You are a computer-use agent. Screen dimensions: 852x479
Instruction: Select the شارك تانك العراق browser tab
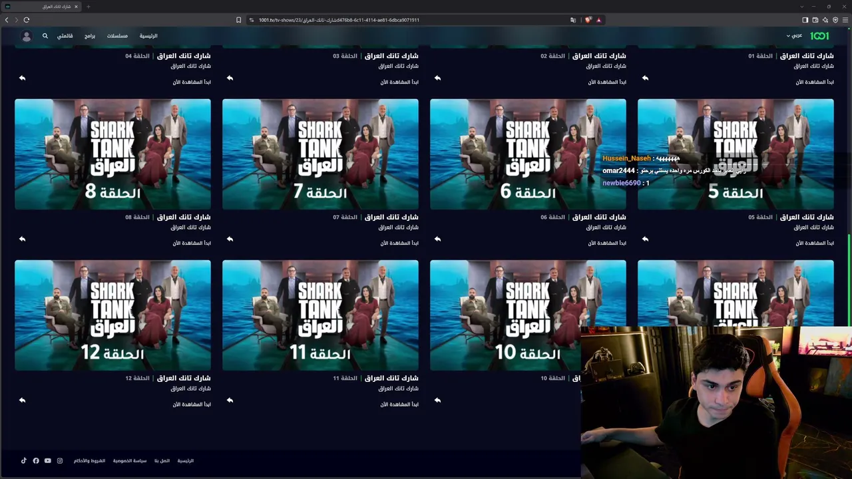(41, 7)
